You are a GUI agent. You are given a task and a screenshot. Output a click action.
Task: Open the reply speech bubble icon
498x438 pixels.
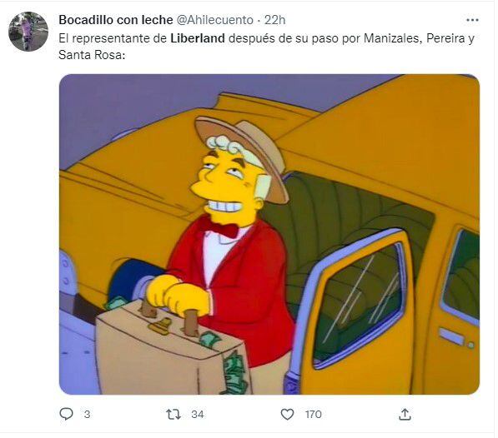[67, 414]
